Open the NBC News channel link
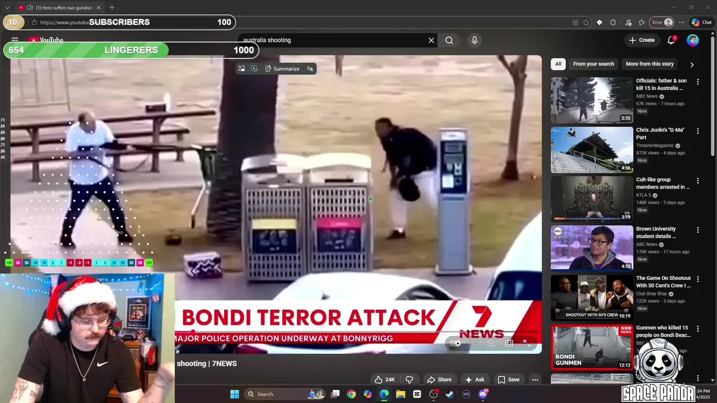The width and height of the screenshot is (717, 403). (646, 96)
